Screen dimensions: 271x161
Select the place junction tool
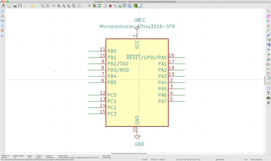pos(268,54)
